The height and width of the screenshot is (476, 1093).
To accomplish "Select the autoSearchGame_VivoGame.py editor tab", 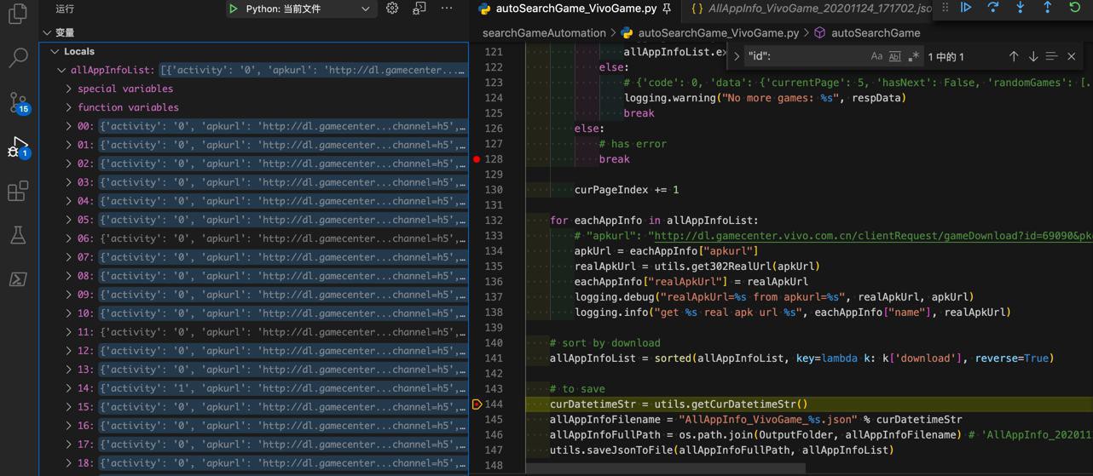I will tap(575, 9).
